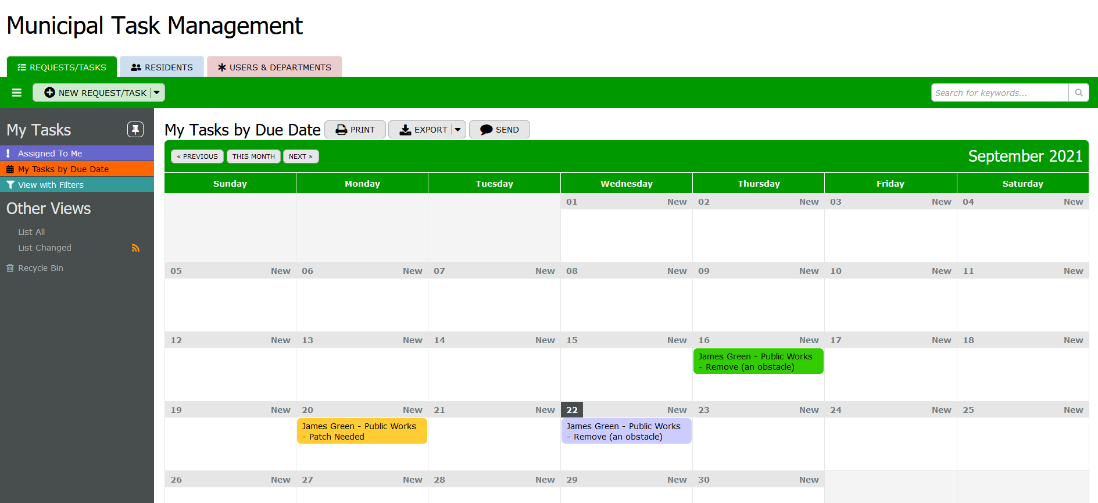Click the hamburger menu icon
Viewport: 1098px width, 503px height.
tap(17, 92)
